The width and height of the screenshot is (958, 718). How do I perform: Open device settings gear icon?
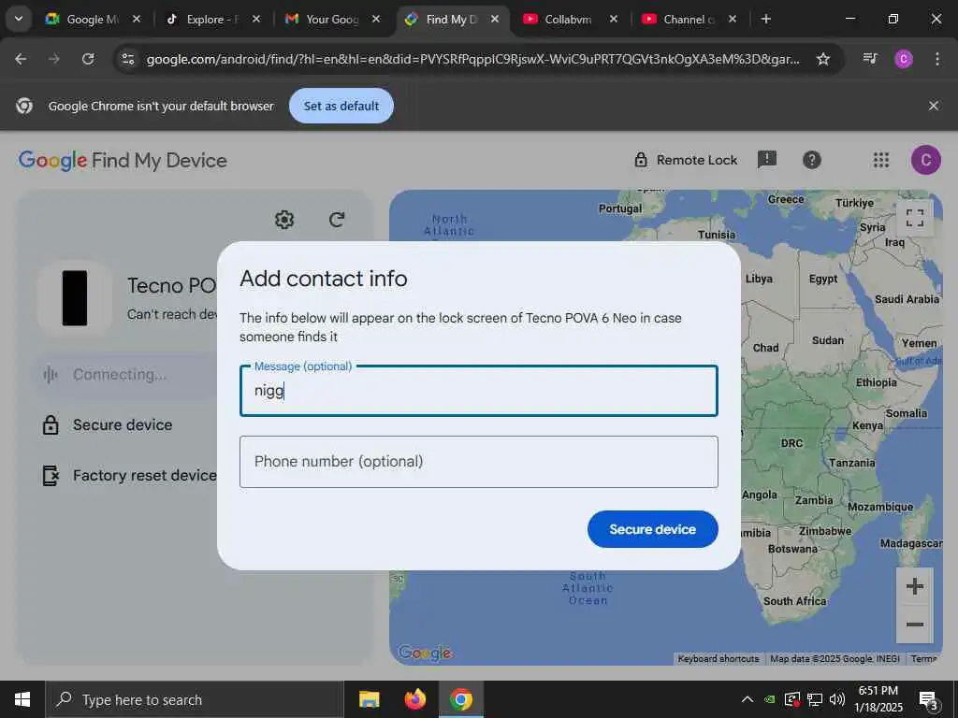pos(284,219)
